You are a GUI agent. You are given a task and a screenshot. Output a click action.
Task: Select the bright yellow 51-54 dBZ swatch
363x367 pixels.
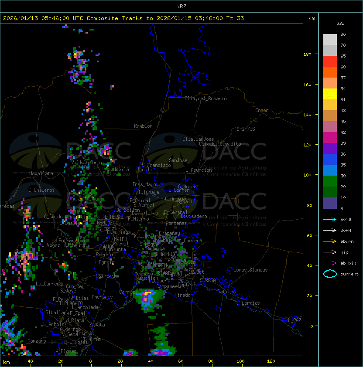[x=330, y=94]
